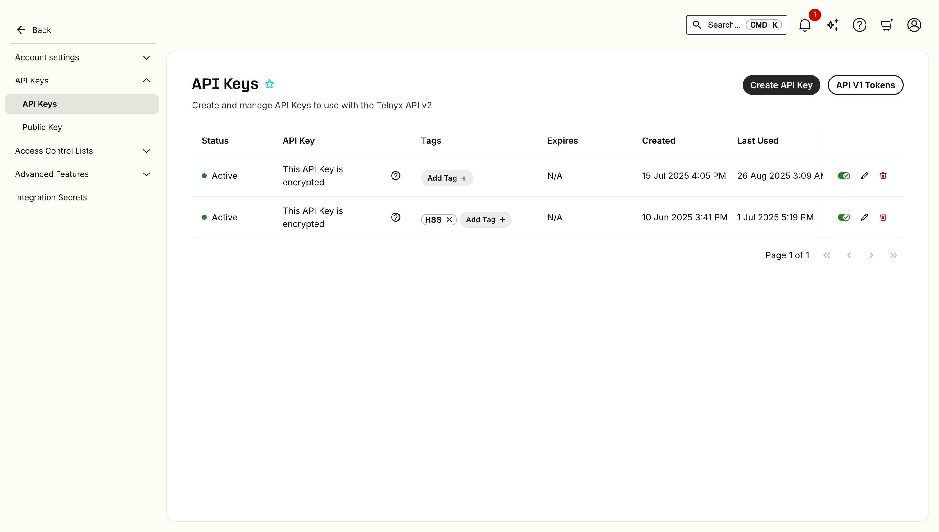
Task: Click the encryption help icon on first API key
Action: pyautogui.click(x=396, y=176)
